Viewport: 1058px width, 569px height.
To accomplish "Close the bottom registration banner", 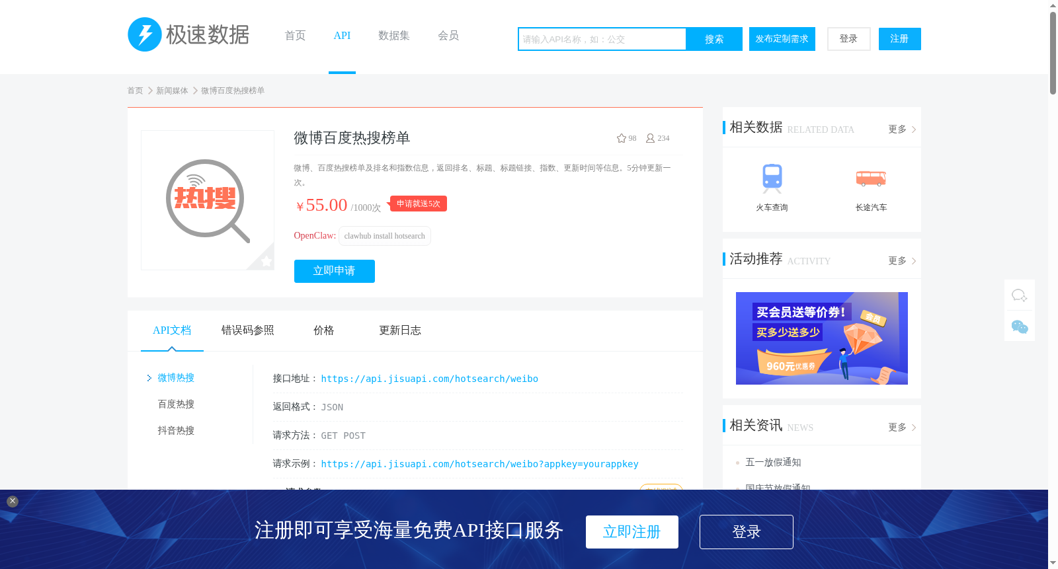I will coord(13,502).
